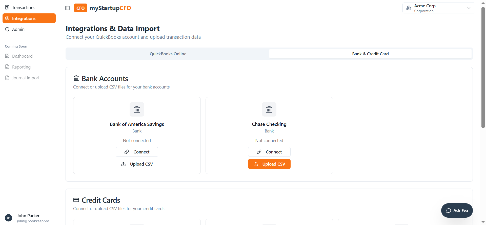Viewport: 486px width, 225px height.
Task: Click the orange CFO logo badge
Action: pyautogui.click(x=80, y=8)
